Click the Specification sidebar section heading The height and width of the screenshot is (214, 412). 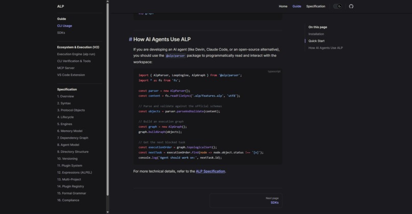[67, 89]
